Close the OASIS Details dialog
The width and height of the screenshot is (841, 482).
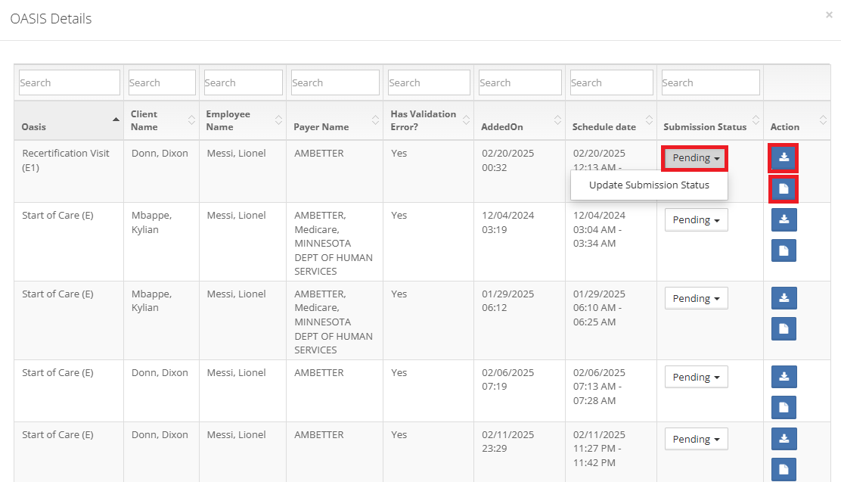point(829,14)
